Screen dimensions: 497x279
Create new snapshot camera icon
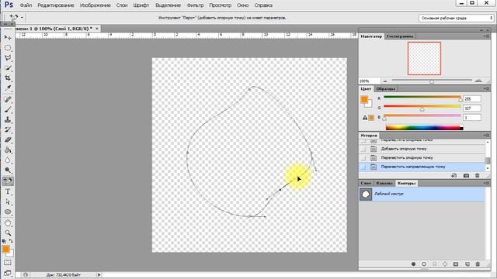(x=466, y=176)
